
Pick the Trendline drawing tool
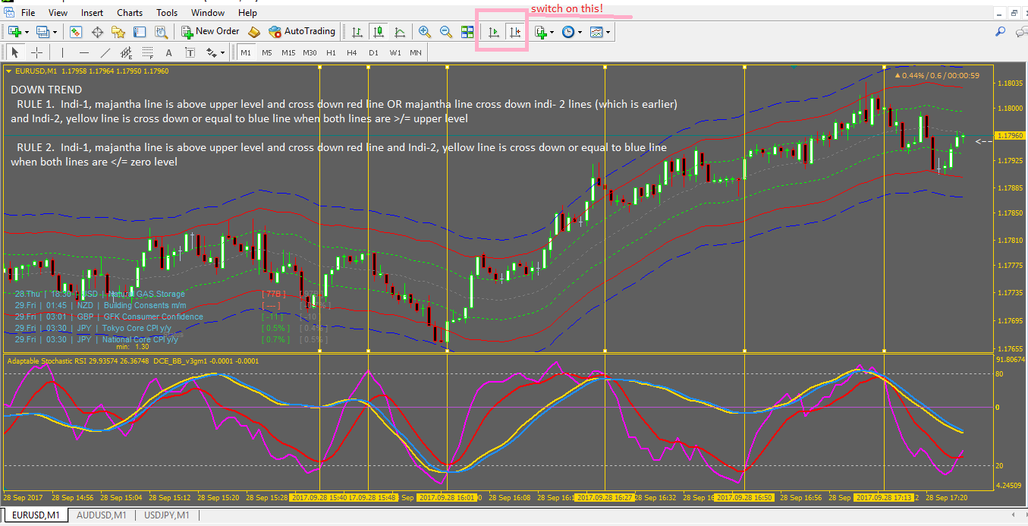tap(105, 53)
